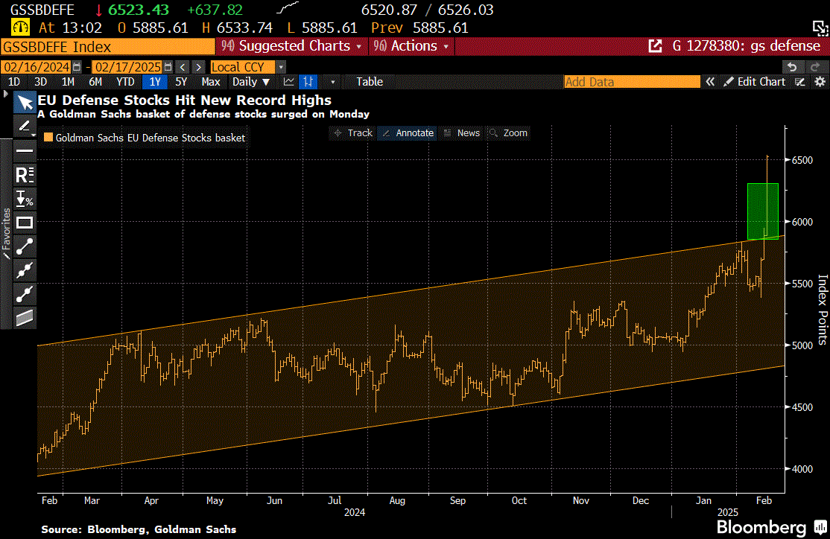
Task: Switch to bar chart type icon
Action: coord(308,82)
